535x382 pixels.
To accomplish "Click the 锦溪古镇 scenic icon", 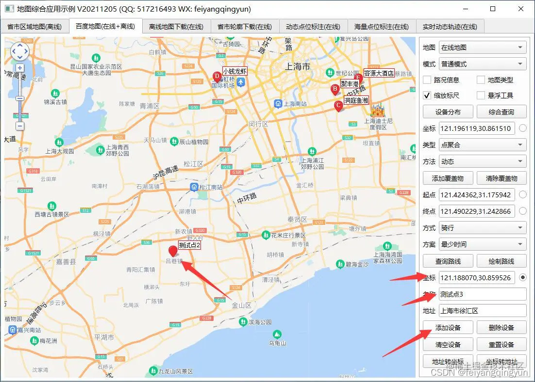I will click(55, 94).
